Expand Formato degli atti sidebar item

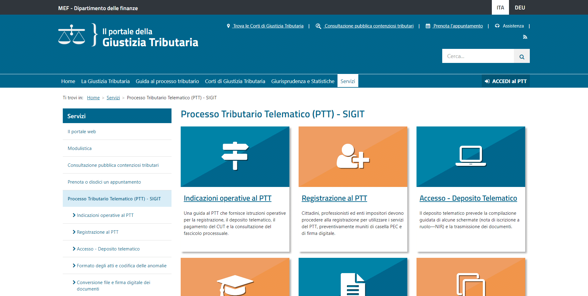pyautogui.click(x=121, y=266)
